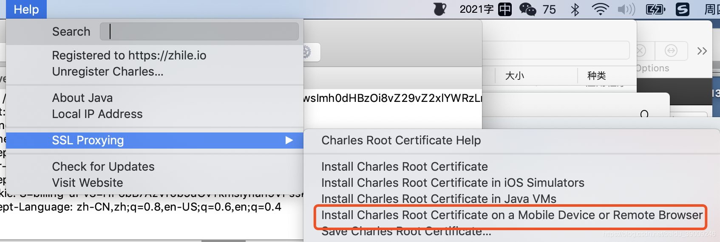Open the Wi-Fi status menu
This screenshot has width=720, height=242.
pyautogui.click(x=600, y=9)
